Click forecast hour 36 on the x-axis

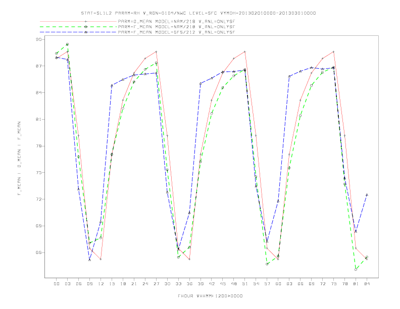189,284
